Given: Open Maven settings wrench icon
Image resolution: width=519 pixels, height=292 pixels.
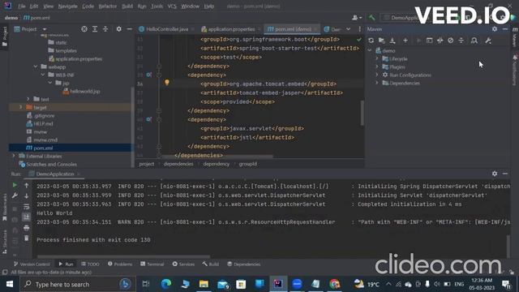Looking at the screenshot, I should point(488,41).
